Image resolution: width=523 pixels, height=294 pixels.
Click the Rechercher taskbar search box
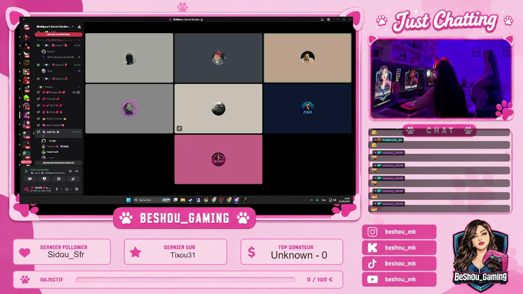click(152, 200)
